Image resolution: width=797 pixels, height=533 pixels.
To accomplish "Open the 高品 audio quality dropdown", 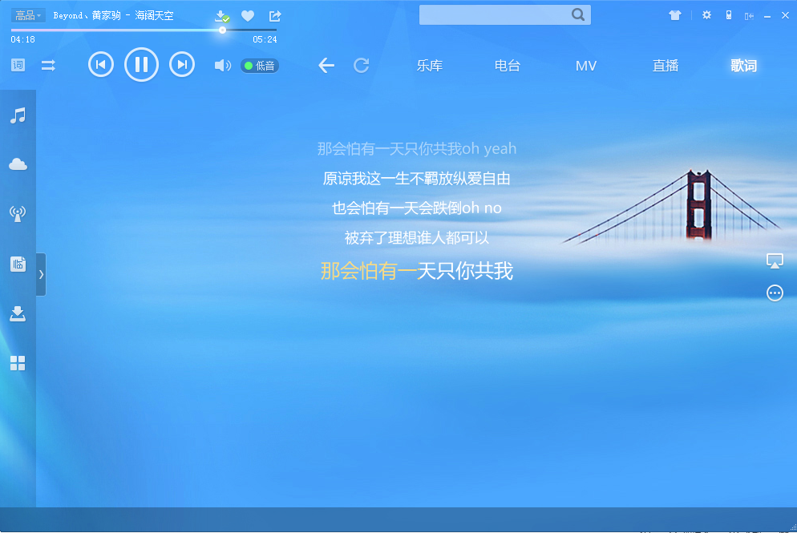I will (28, 15).
